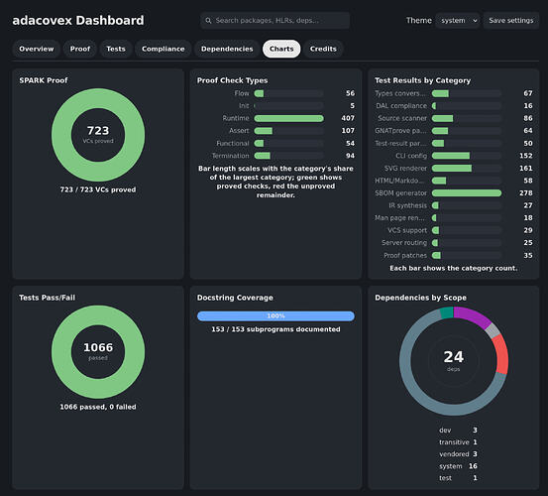Click the 'Init' proof check label

[244, 105]
